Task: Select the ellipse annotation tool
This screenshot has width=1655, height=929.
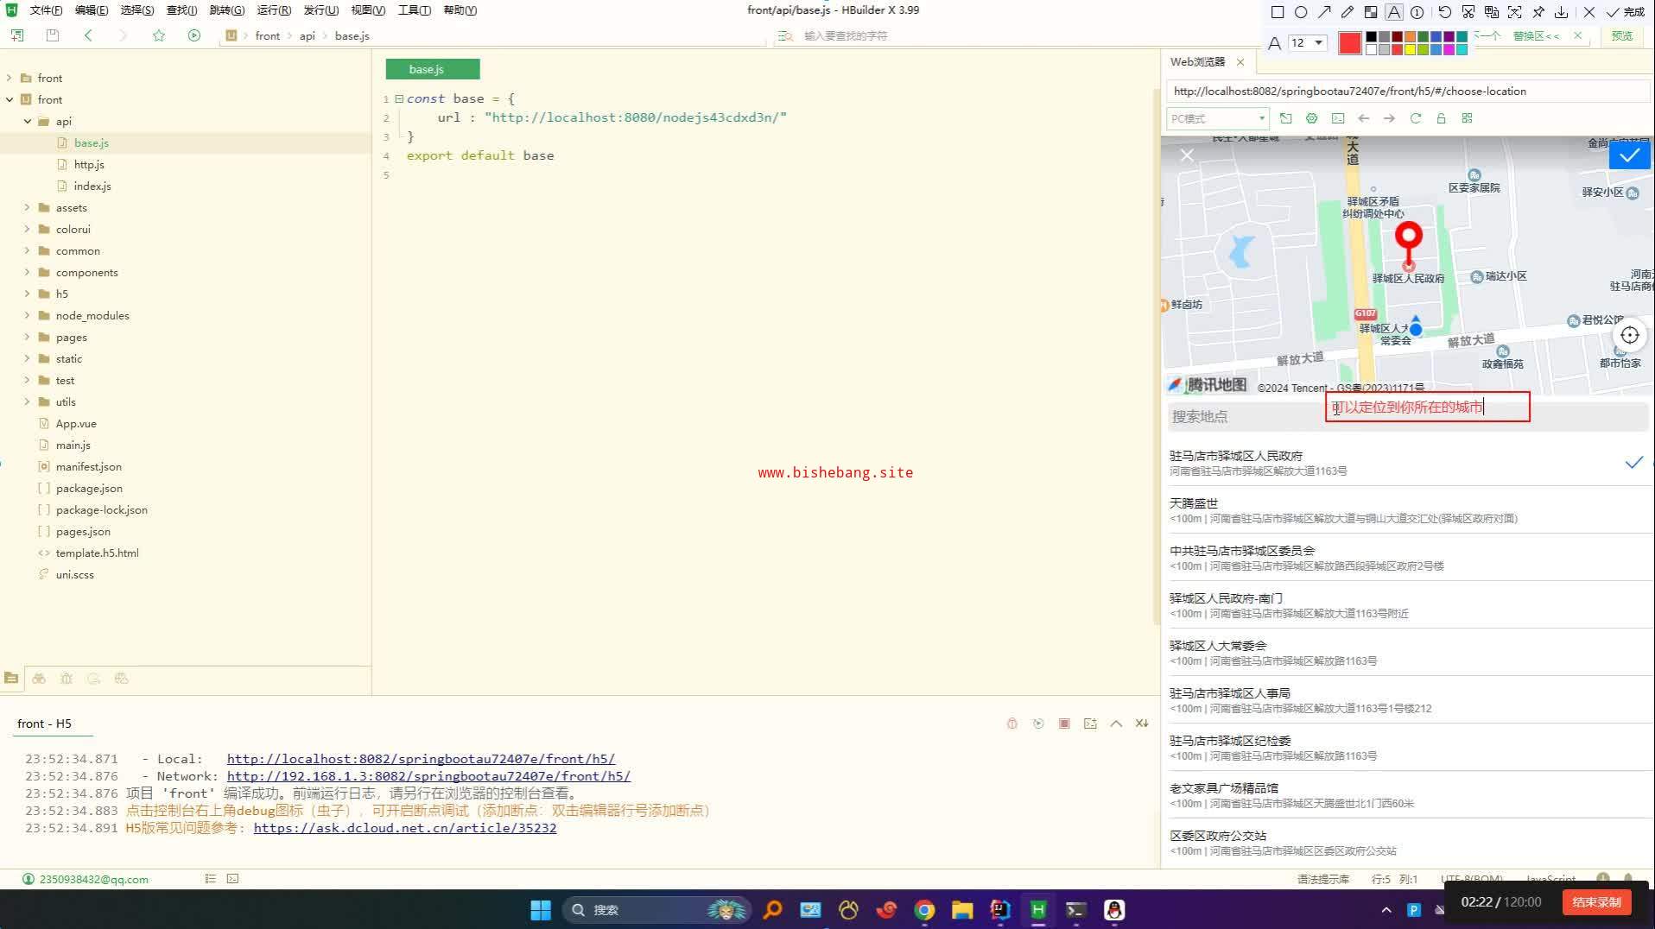Action: [1301, 12]
